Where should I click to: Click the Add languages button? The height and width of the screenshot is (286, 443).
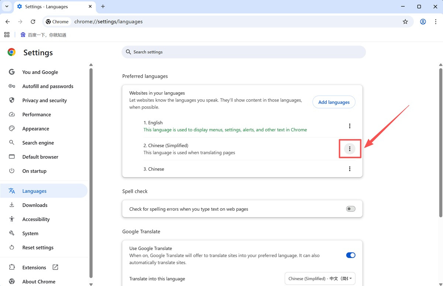point(334,102)
